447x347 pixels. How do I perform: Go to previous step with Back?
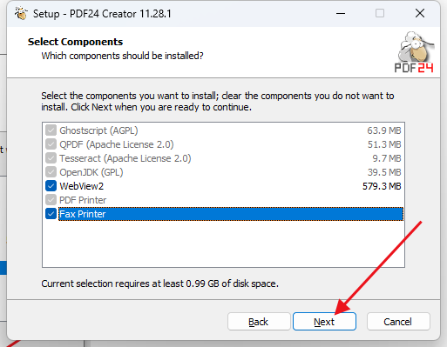click(259, 322)
